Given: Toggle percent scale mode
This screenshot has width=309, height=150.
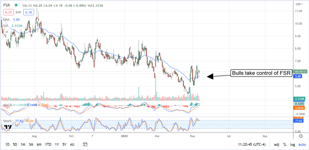Looking at the screenshot, I should (x=284, y=144).
